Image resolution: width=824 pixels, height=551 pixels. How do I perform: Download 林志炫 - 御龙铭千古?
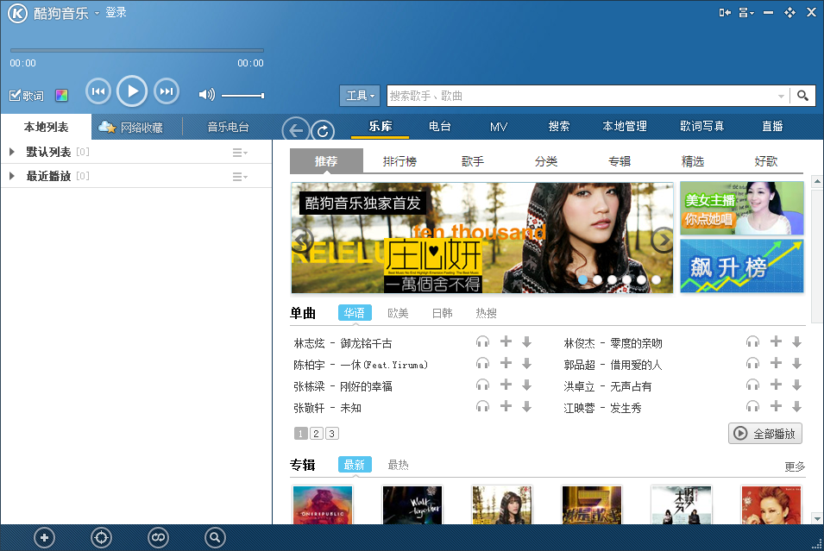point(526,342)
